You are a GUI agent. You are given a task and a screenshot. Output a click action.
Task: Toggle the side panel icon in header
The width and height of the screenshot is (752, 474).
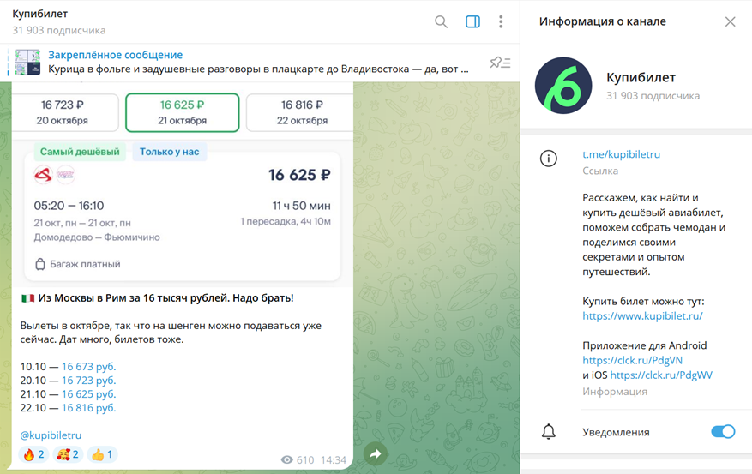point(472,21)
